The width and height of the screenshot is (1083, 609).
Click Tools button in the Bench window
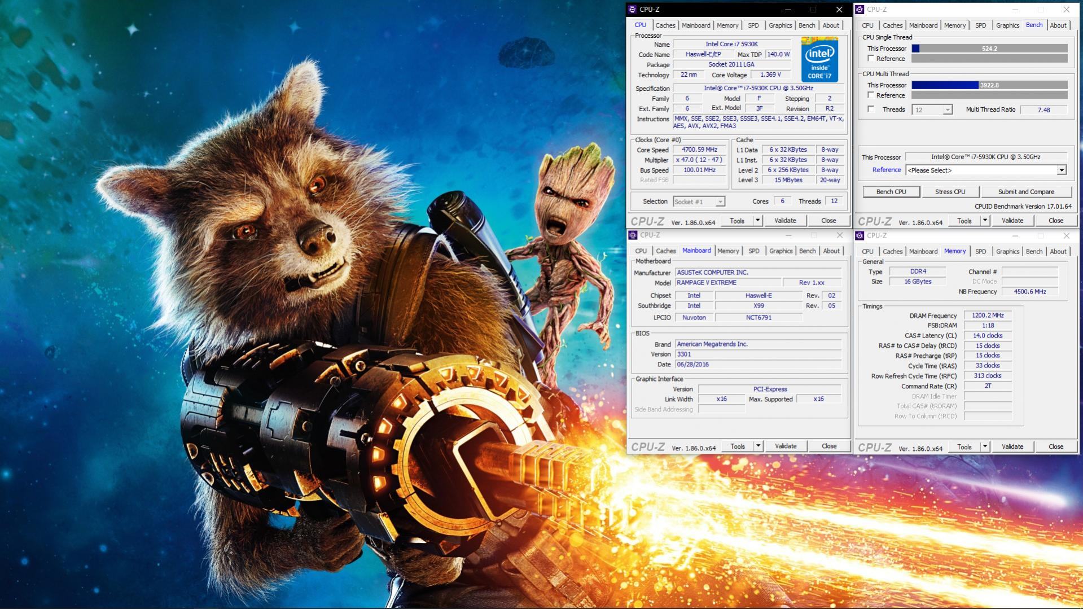[964, 221]
